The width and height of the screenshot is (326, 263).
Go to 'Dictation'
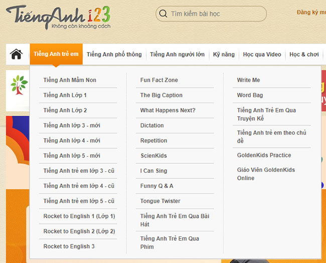[x=152, y=125]
